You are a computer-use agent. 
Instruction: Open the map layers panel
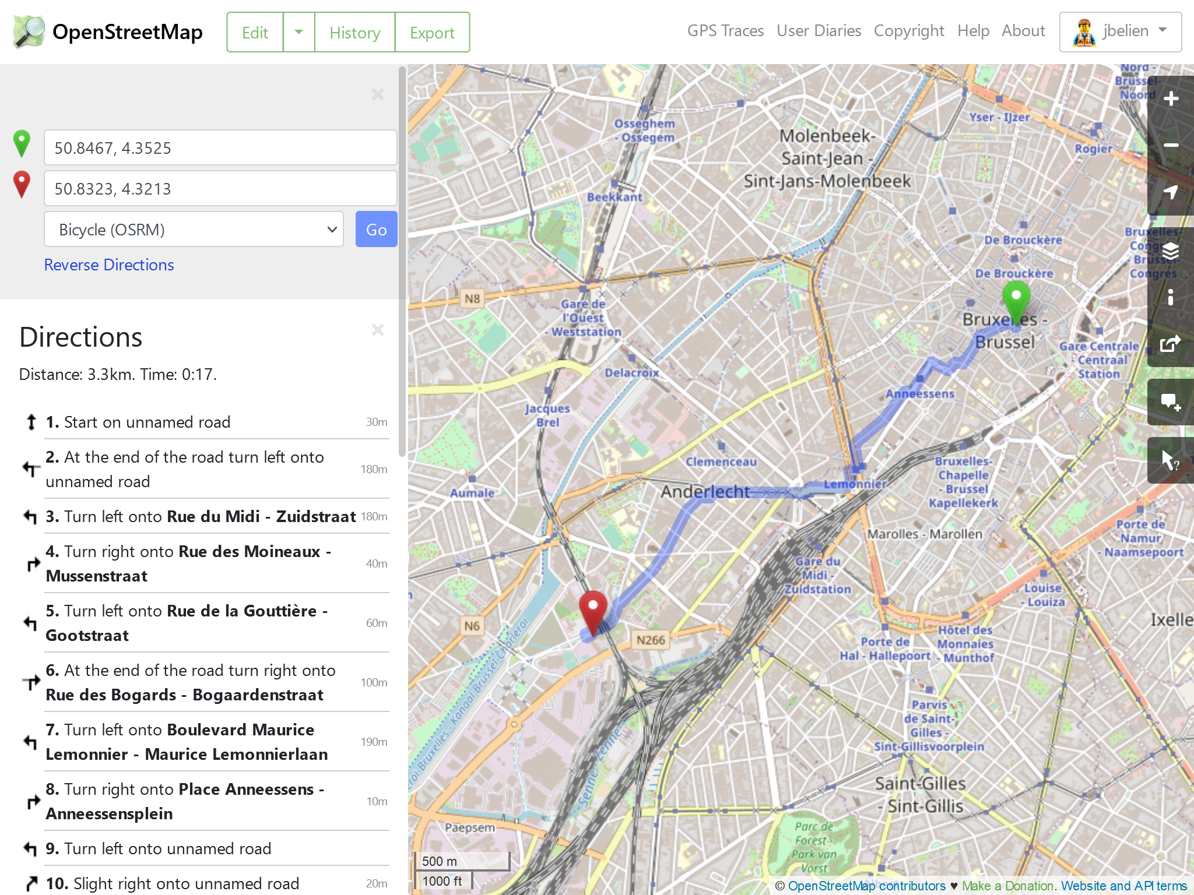pyautogui.click(x=1171, y=252)
